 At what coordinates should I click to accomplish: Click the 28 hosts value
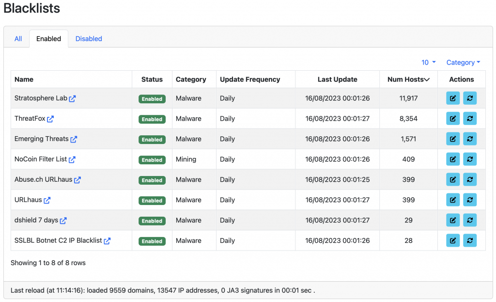tap(408, 240)
